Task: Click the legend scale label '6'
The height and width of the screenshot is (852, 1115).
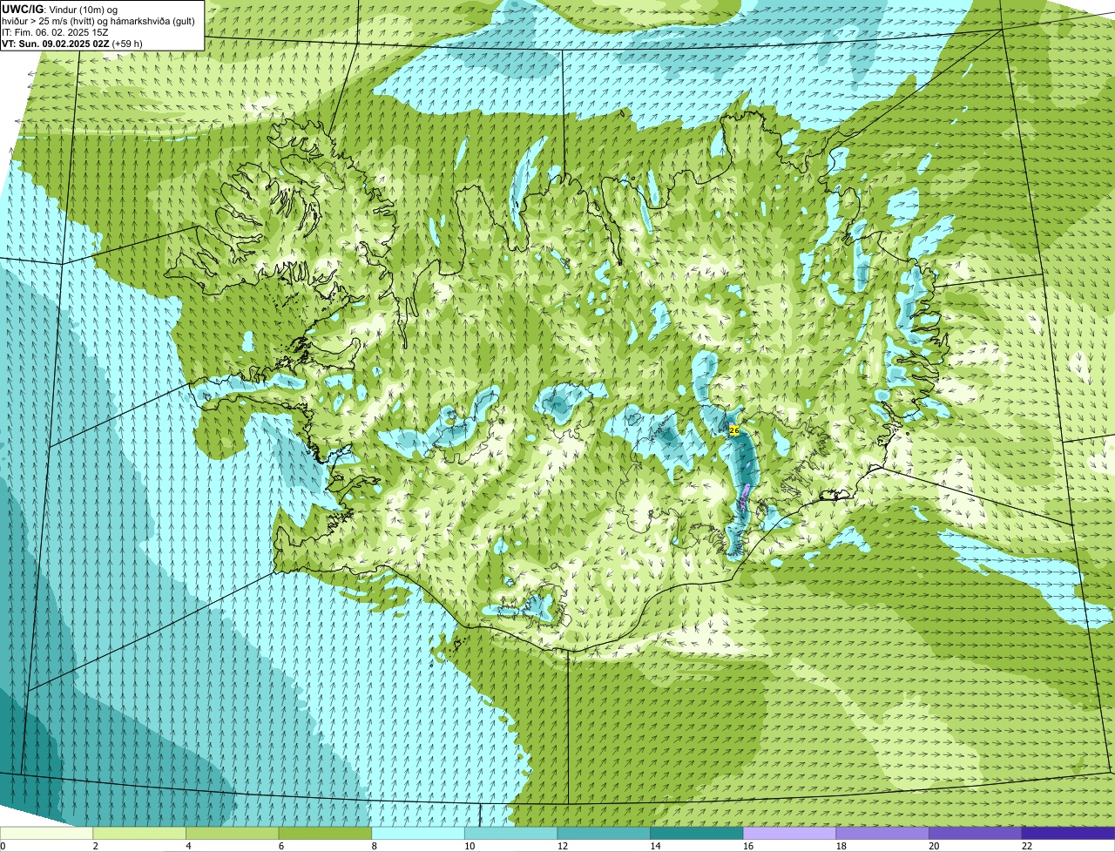Action: (x=281, y=846)
